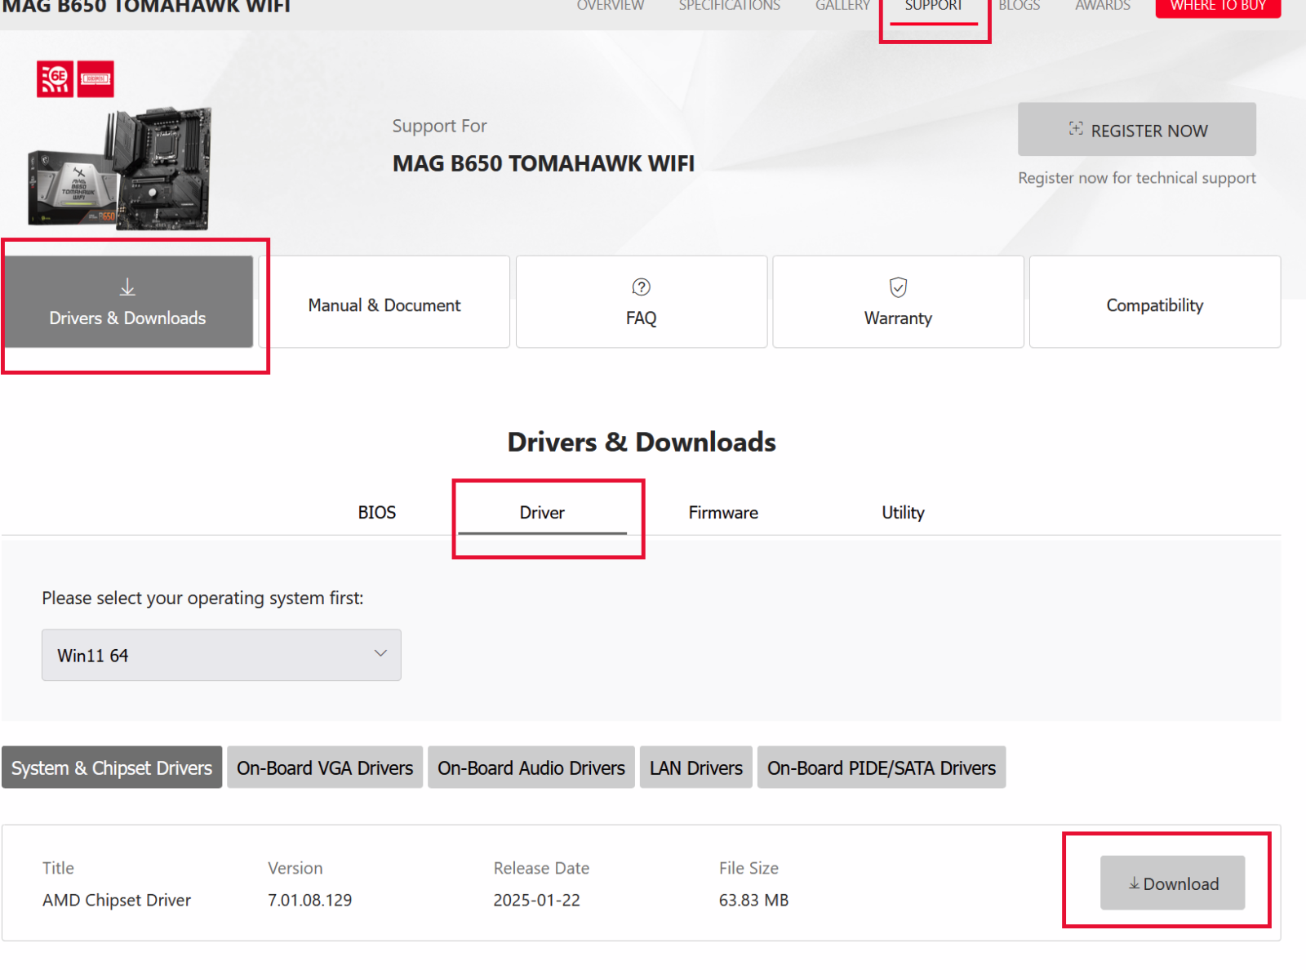
Task: Go to the SPECIFICATIONS page tab
Action: (729, 6)
